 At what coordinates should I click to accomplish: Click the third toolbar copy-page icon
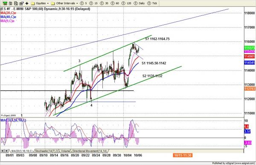[x=16, y=3]
